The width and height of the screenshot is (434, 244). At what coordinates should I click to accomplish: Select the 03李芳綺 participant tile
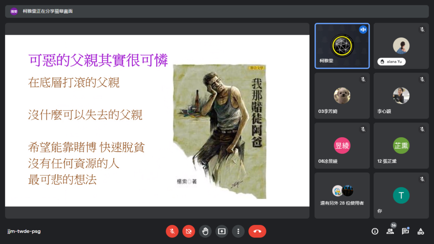[342, 96]
